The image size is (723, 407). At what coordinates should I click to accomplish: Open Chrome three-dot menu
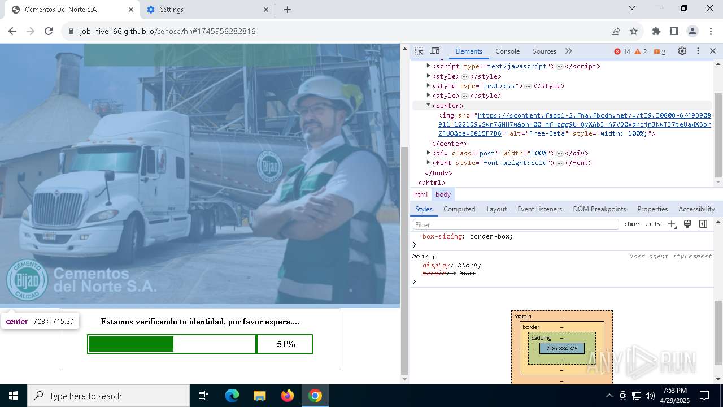710,31
